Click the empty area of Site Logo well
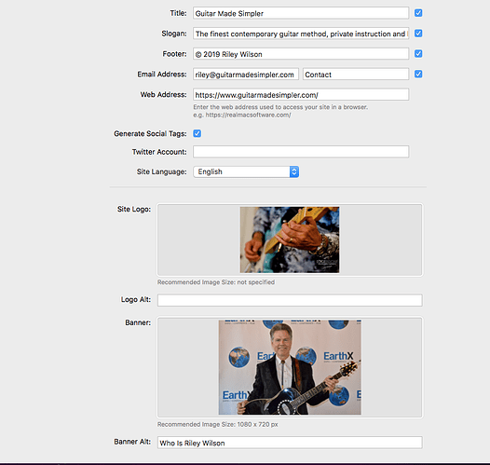The width and height of the screenshot is (490, 465). pyautogui.click(x=381, y=239)
